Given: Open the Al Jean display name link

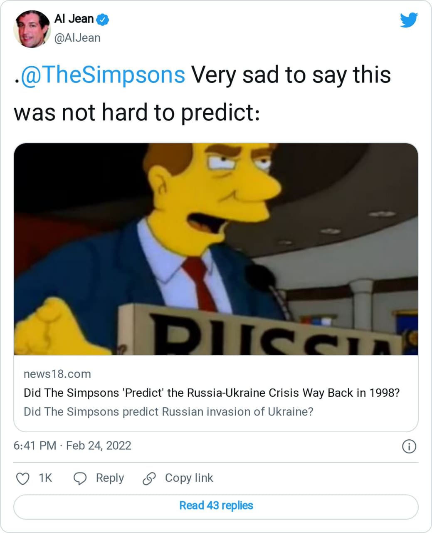Looking at the screenshot, I should click(x=74, y=19).
